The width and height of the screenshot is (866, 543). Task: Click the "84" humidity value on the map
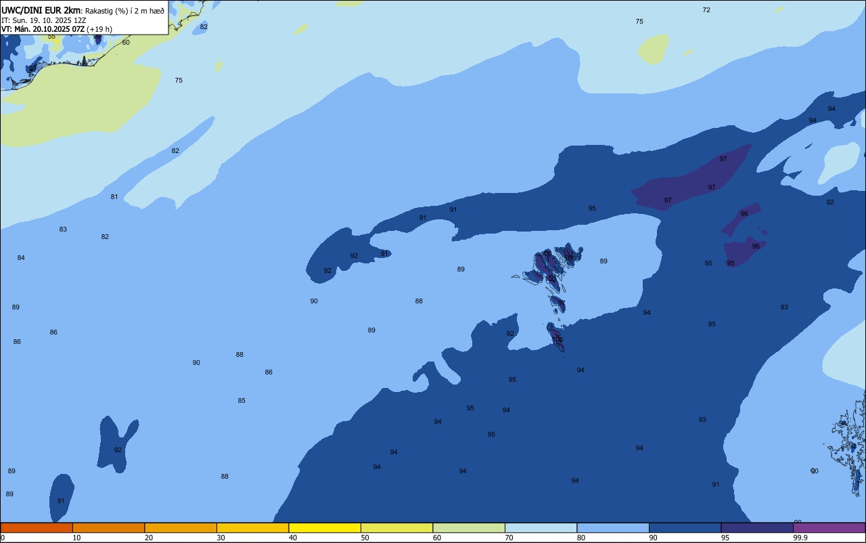coord(21,258)
